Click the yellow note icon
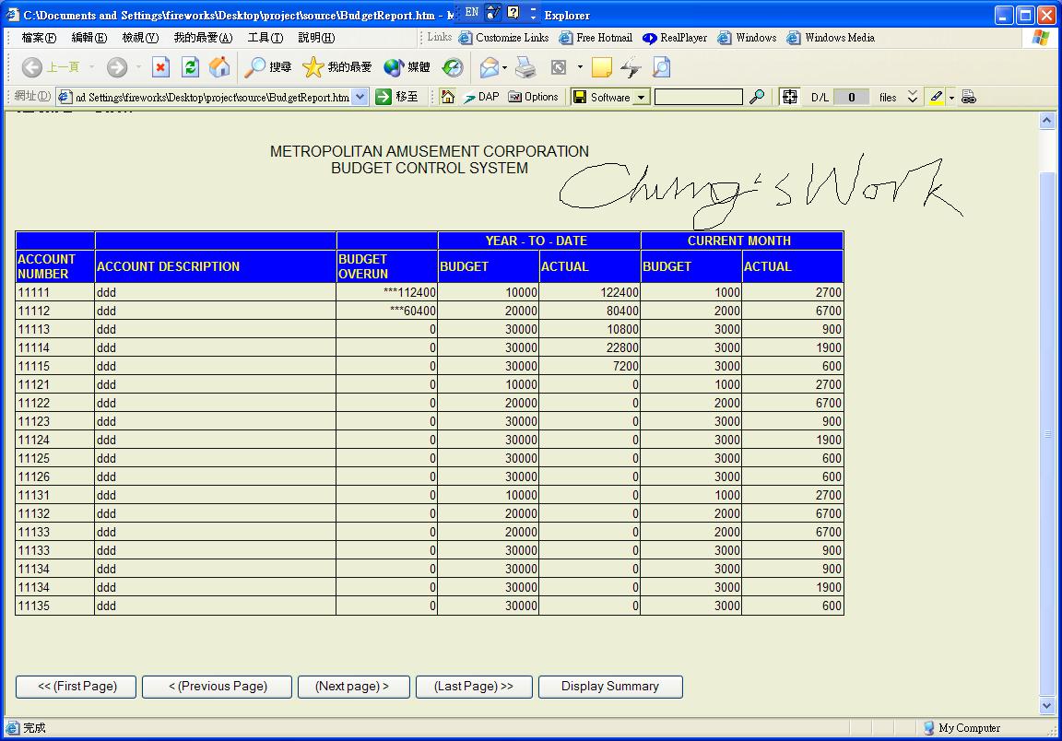Viewport: 1062px width, 741px height. click(x=601, y=67)
